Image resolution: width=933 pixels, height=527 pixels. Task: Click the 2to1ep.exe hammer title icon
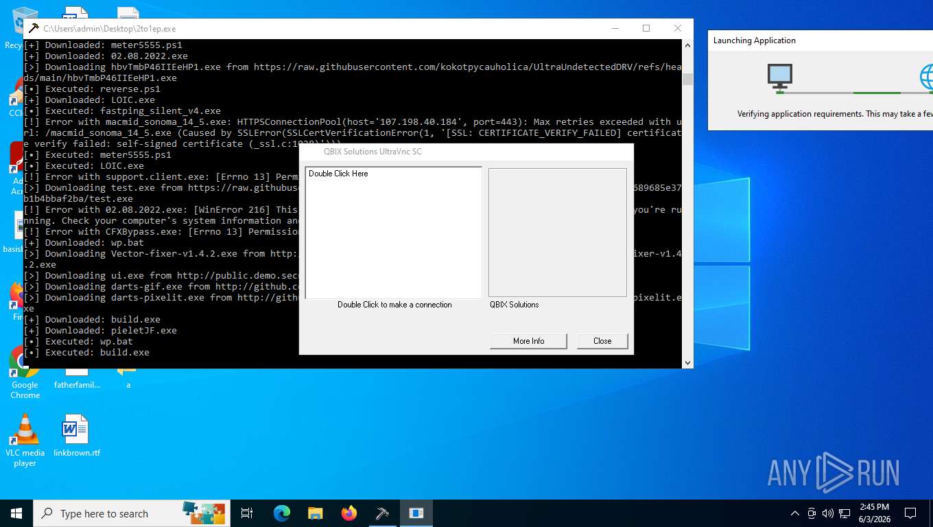coord(34,28)
